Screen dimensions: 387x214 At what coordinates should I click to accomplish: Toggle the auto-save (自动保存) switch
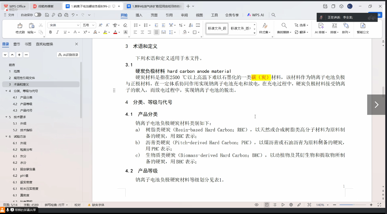38,15
